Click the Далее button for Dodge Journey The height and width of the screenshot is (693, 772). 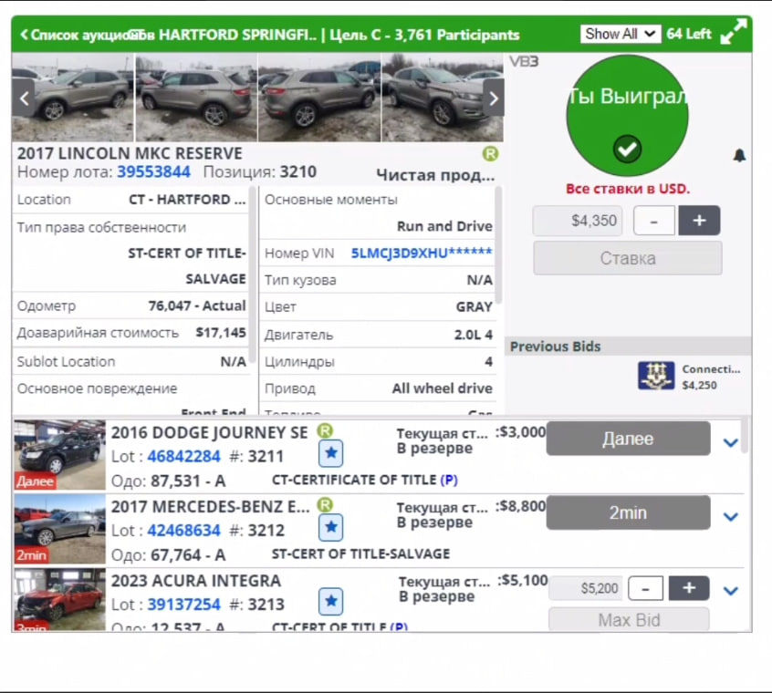point(628,439)
